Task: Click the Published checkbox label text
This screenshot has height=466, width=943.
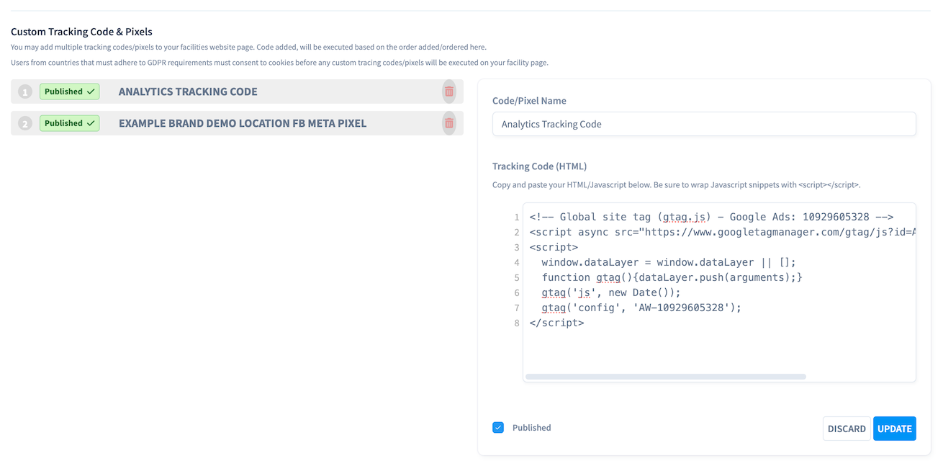Action: (531, 428)
